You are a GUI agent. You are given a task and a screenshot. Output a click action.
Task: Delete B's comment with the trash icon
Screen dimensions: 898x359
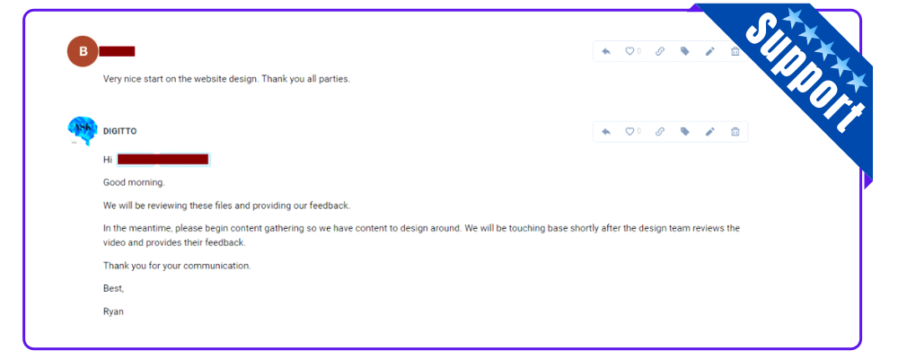(735, 51)
